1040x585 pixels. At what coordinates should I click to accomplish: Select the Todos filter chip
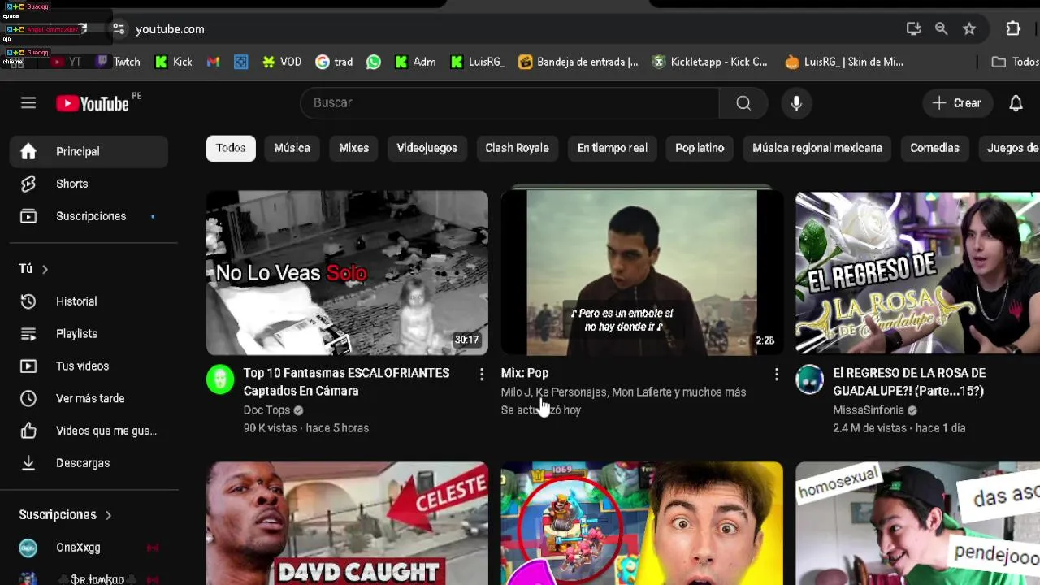coord(231,148)
